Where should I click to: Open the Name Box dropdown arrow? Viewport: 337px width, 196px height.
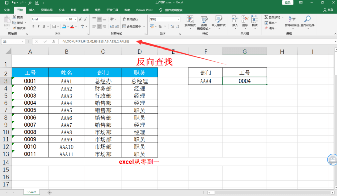tap(23, 41)
